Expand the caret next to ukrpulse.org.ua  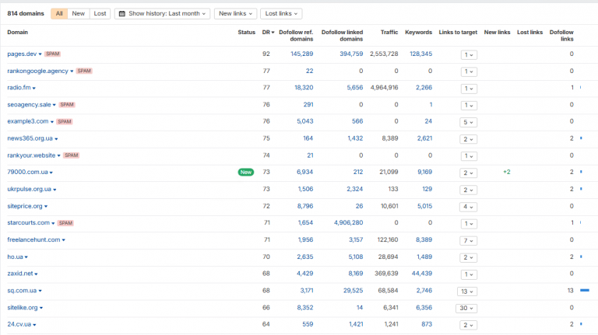[x=55, y=190]
